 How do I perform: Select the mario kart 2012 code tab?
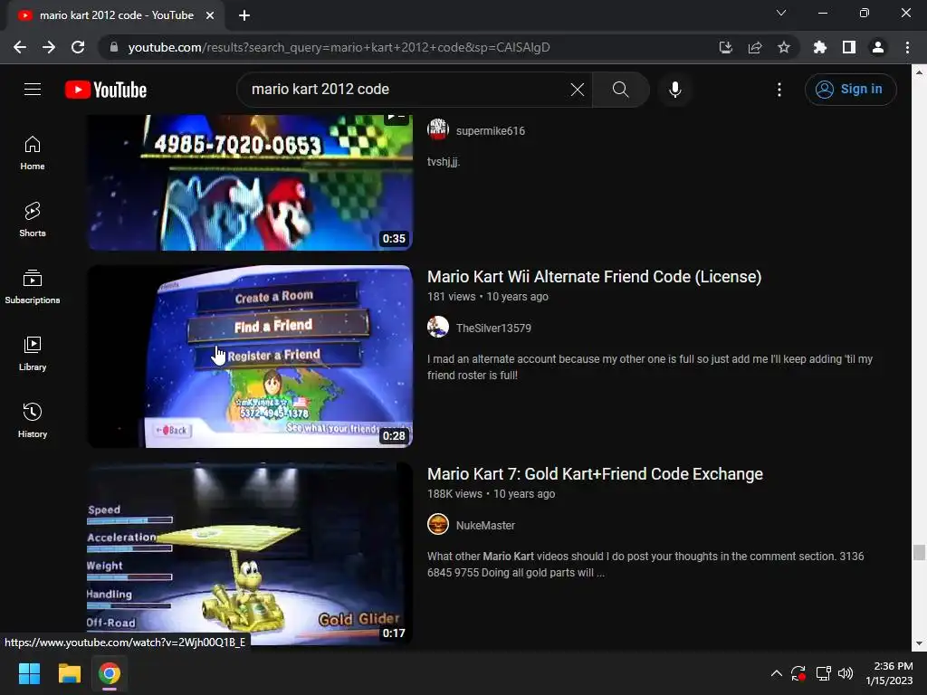point(116,15)
